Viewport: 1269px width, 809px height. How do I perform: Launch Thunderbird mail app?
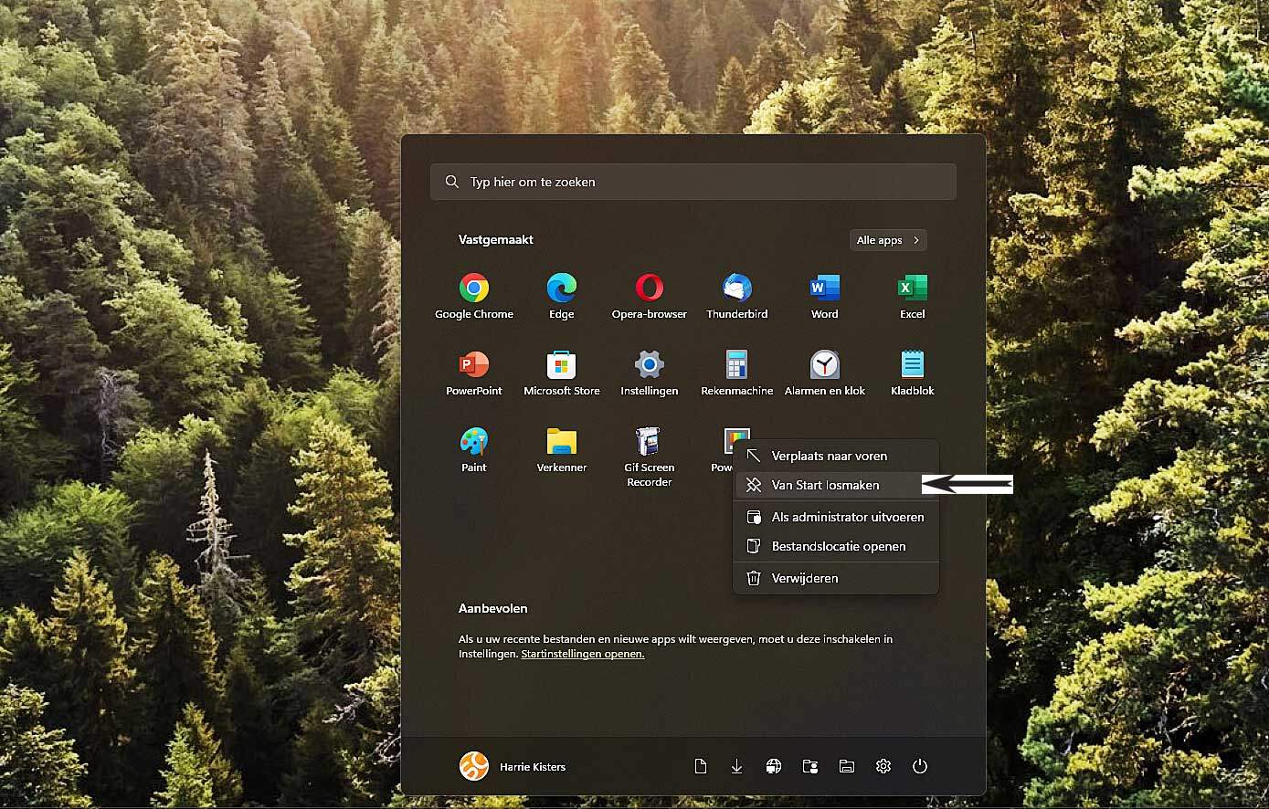tap(736, 297)
